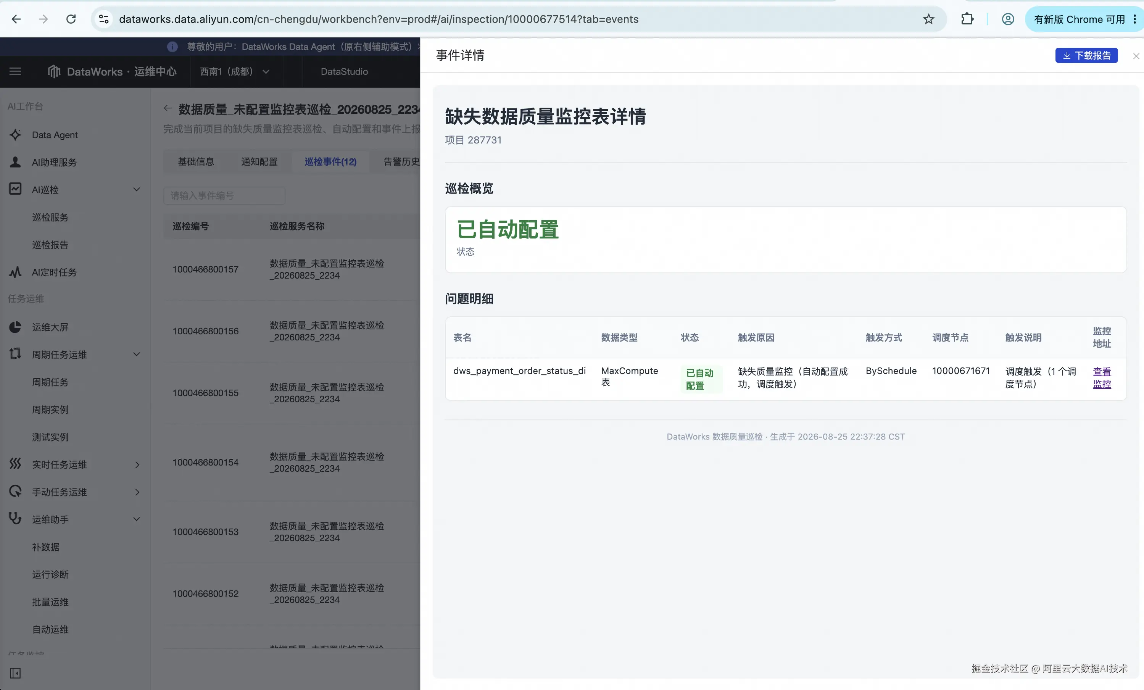
Task: Switch to the 巡检事件(12) tab
Action: (x=330, y=161)
